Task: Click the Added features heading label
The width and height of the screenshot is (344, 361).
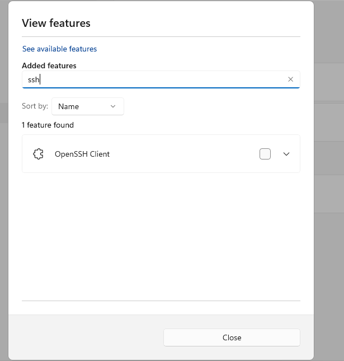Action: click(x=49, y=65)
